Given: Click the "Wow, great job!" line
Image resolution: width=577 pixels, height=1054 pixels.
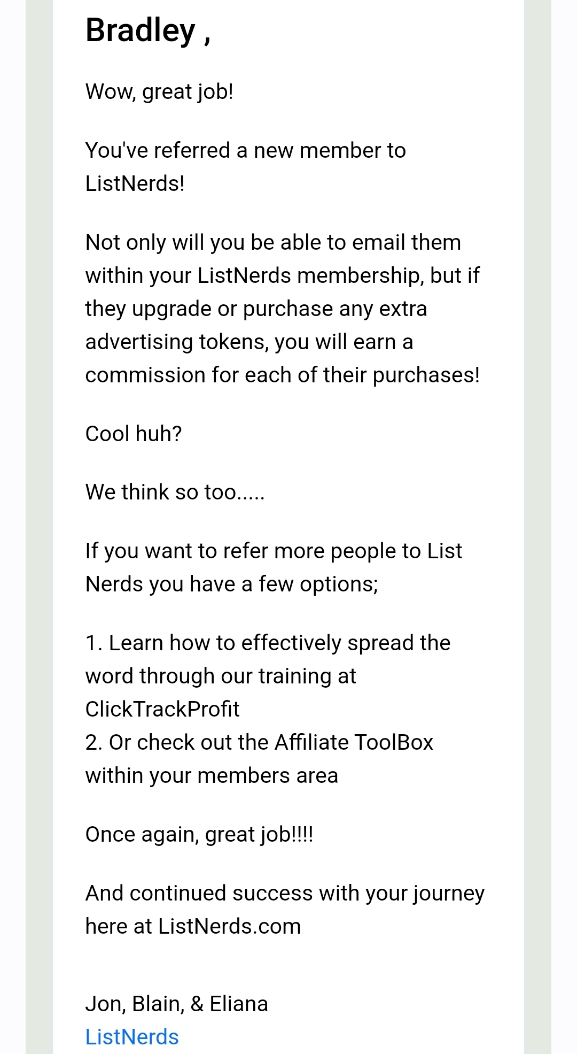Looking at the screenshot, I should tap(159, 92).
